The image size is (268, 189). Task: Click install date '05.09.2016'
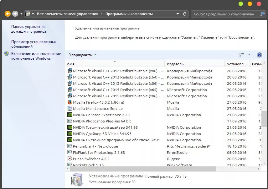click(x=237, y=153)
